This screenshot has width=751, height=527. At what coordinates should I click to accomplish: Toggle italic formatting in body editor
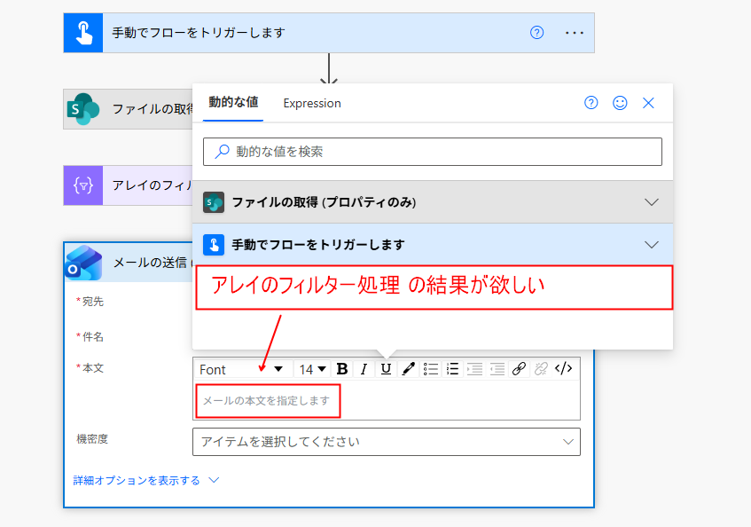tap(364, 369)
